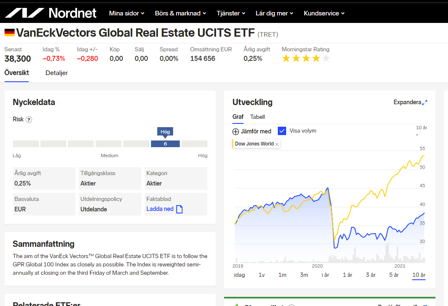The image size is (448, 306).
Task: Click the Jämför med label
Action: click(x=256, y=131)
